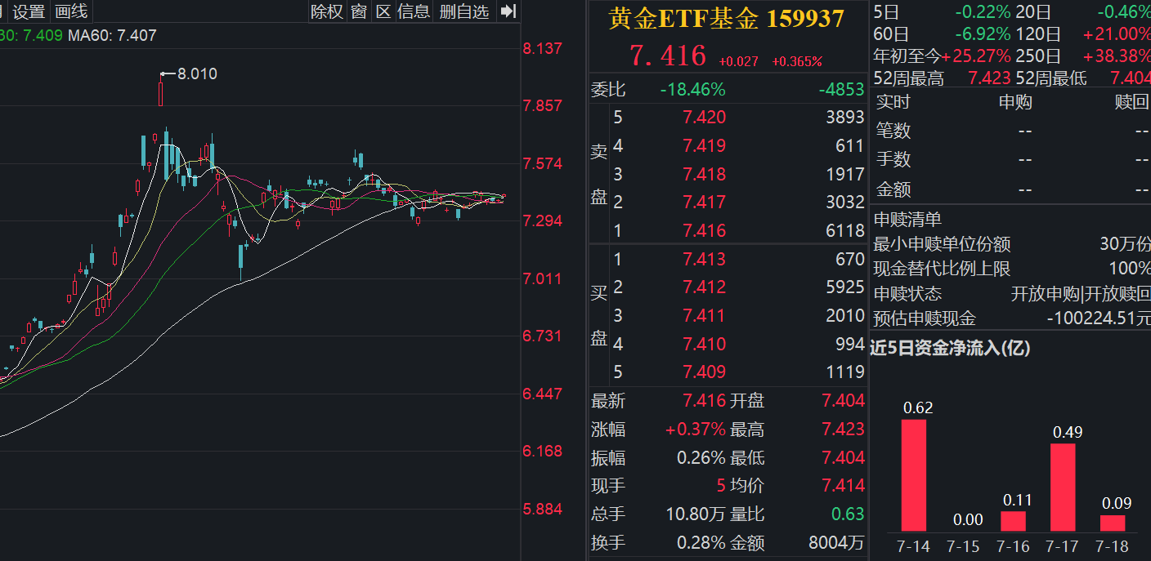This screenshot has width=1151, height=561.
Task: Click the 买盘 buy-queue label
Action: pos(599,314)
